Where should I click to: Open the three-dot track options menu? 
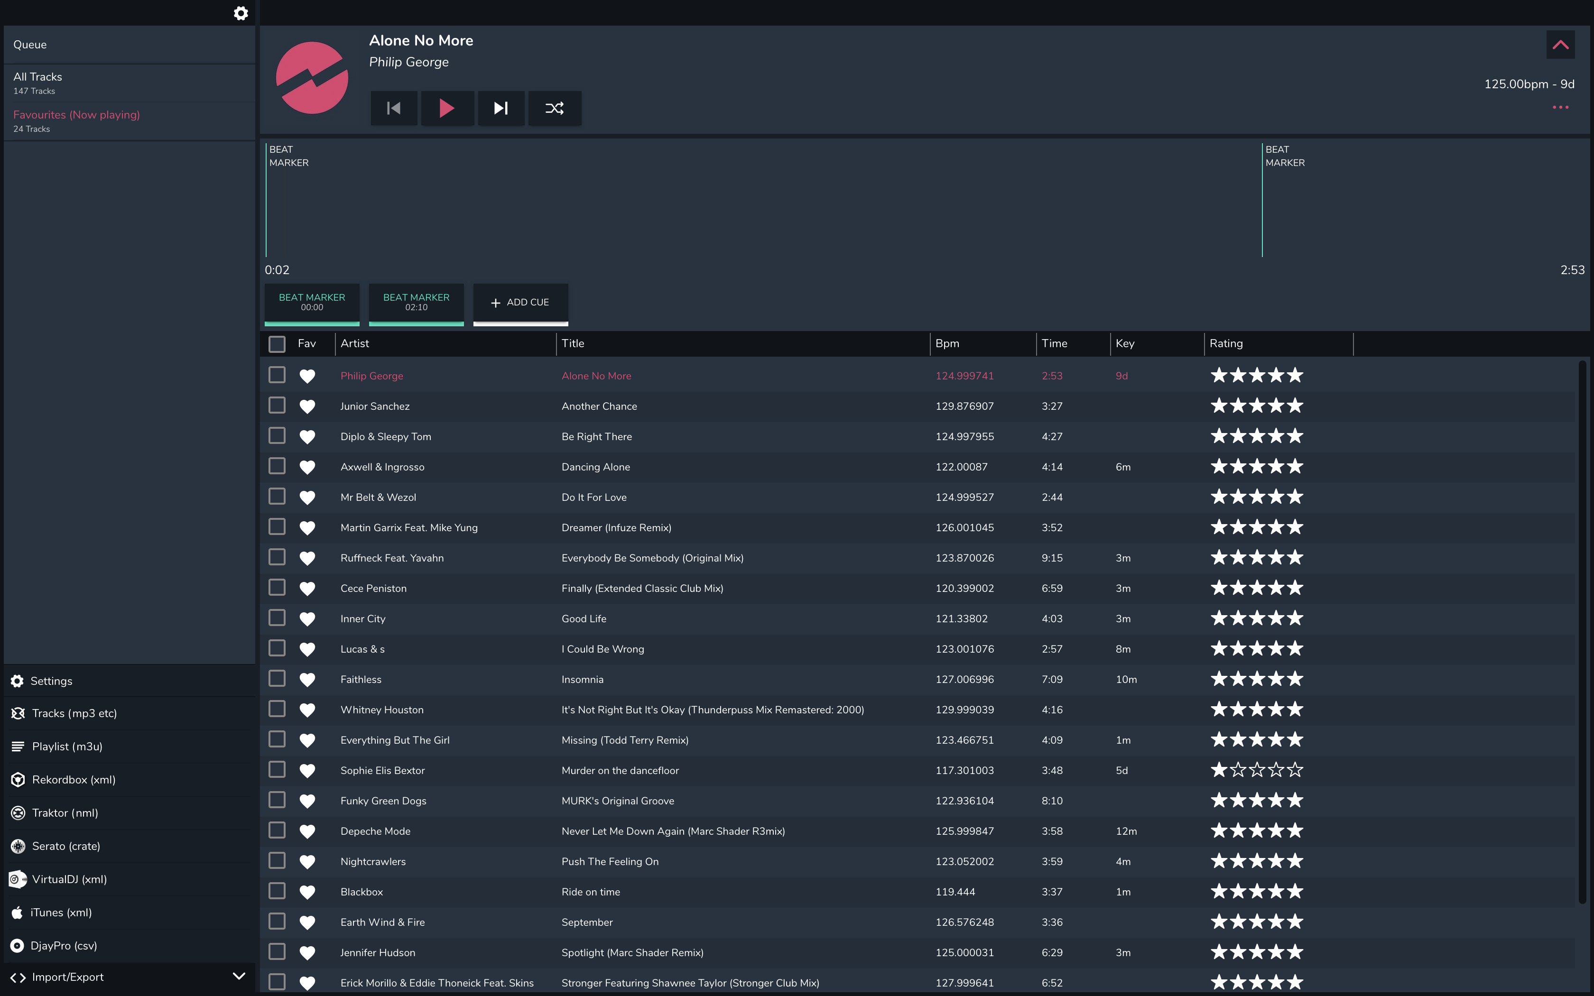point(1560,107)
